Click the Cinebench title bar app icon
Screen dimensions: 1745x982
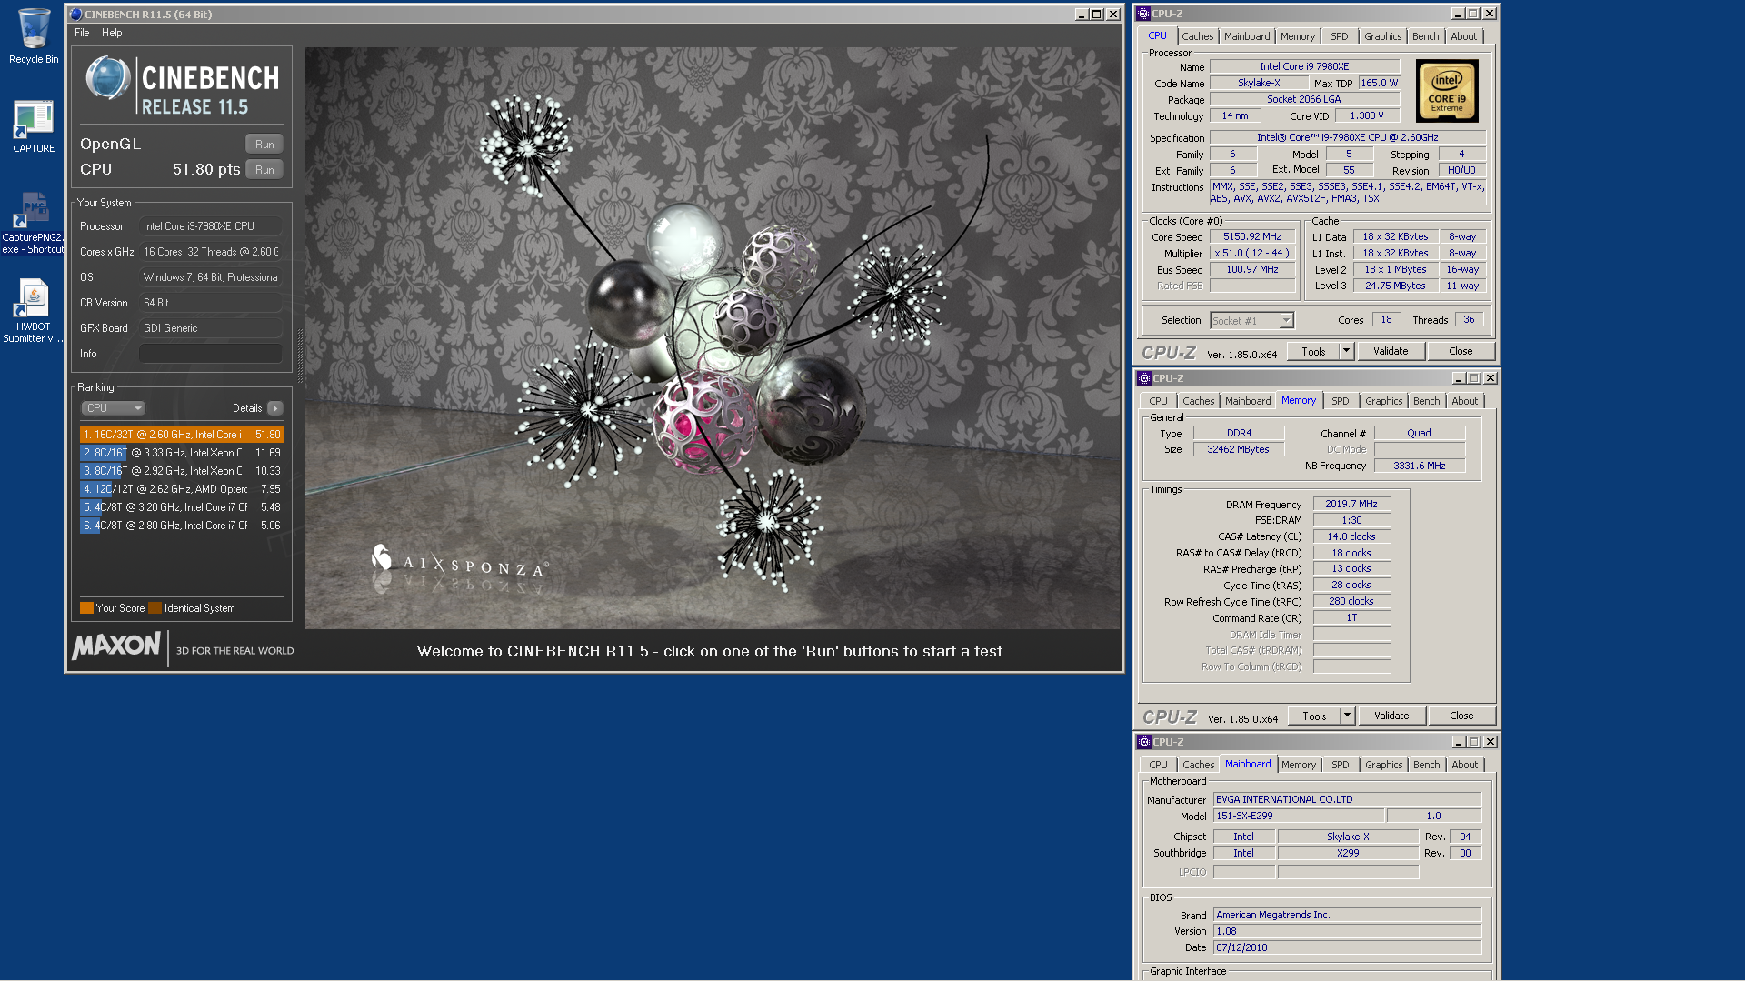point(76,15)
